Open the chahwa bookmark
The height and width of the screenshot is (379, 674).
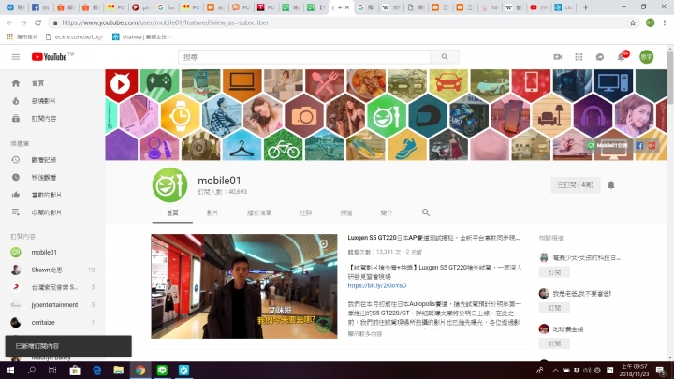(141, 36)
